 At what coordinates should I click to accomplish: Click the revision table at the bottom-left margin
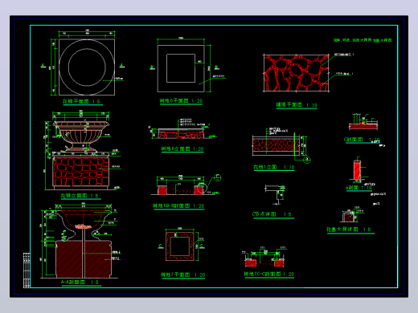(27, 270)
